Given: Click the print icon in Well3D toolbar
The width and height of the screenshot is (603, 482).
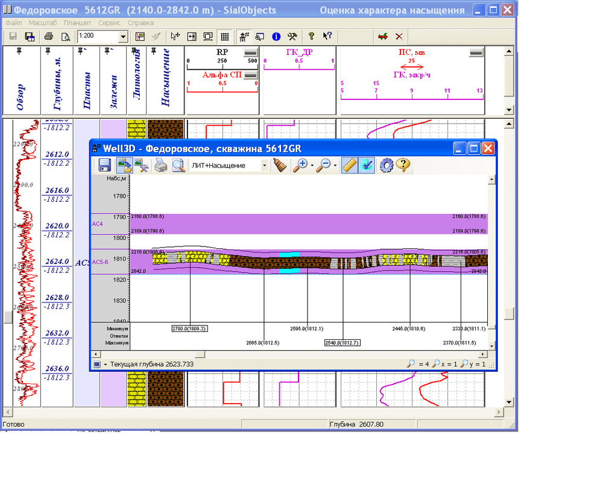Looking at the screenshot, I should coord(160,166).
